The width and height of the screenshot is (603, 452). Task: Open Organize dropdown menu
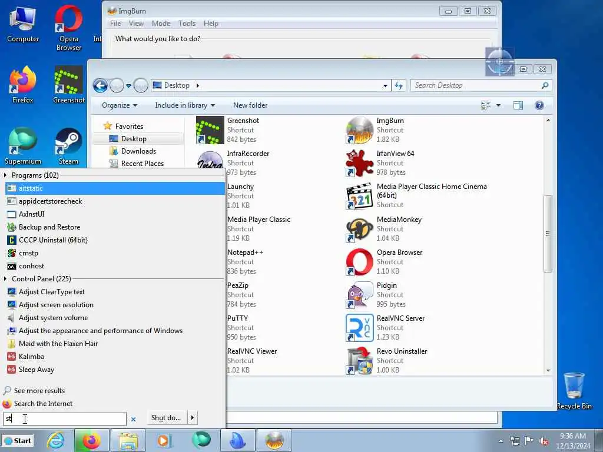120,105
